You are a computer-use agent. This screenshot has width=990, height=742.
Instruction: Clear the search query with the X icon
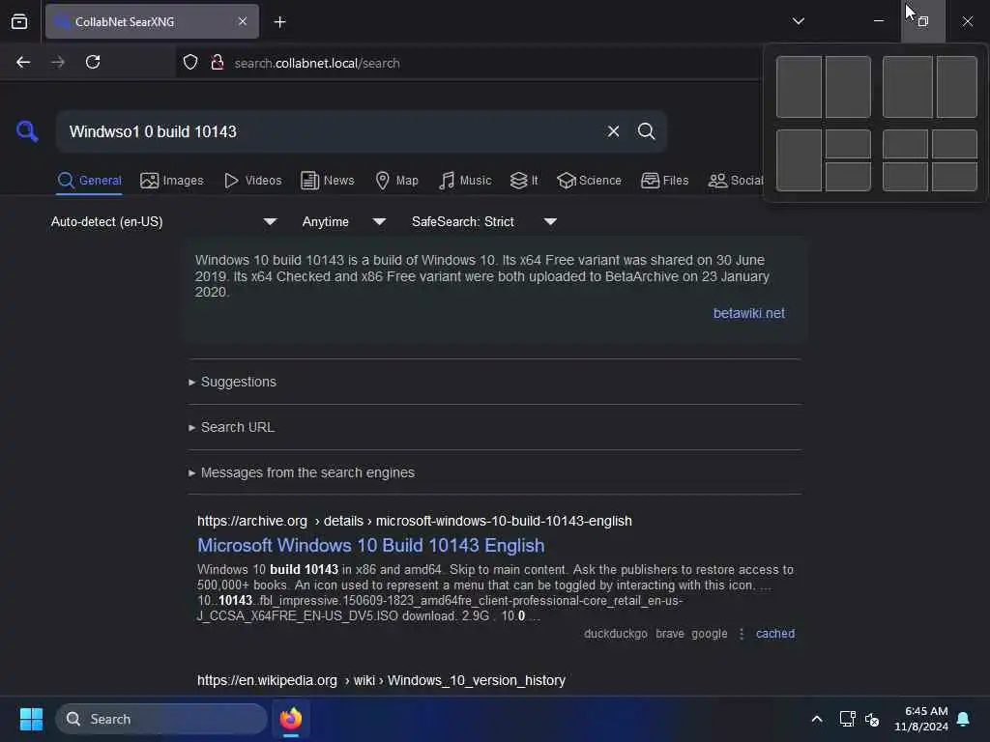[x=613, y=131]
